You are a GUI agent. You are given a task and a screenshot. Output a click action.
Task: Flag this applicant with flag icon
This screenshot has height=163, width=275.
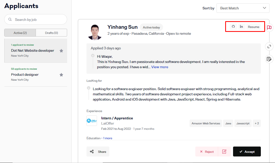(x=269, y=27)
